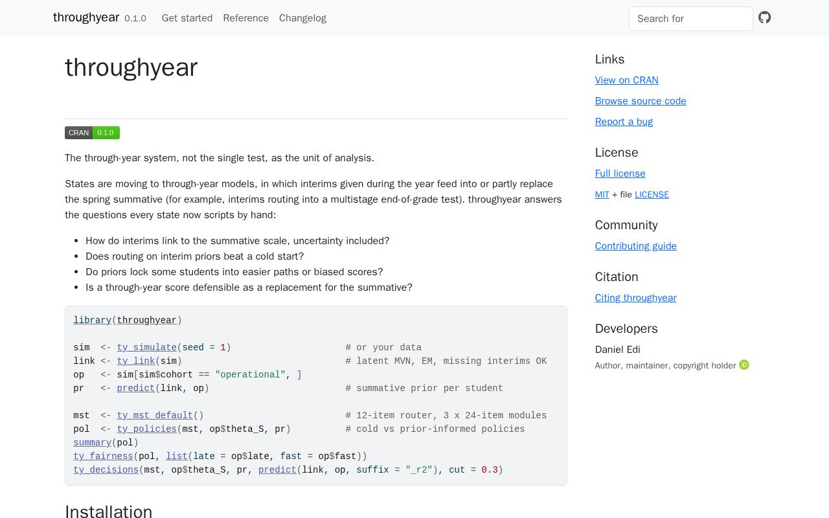Click the MIT license link
829x518 pixels.
[602, 194]
